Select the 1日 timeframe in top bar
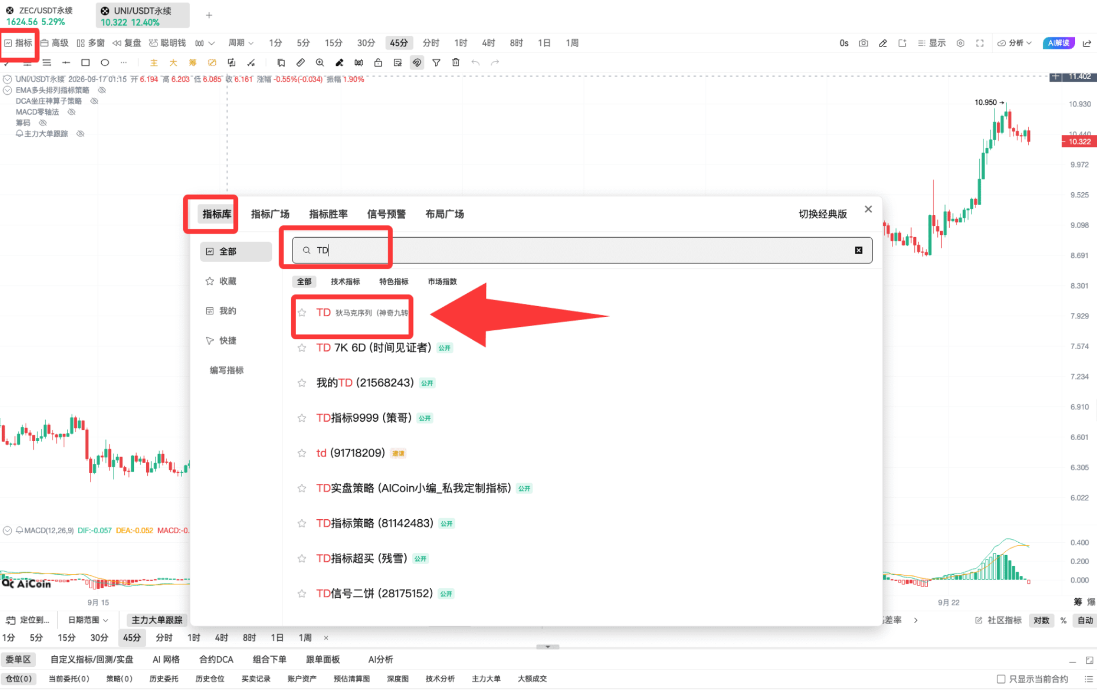 tap(544, 43)
